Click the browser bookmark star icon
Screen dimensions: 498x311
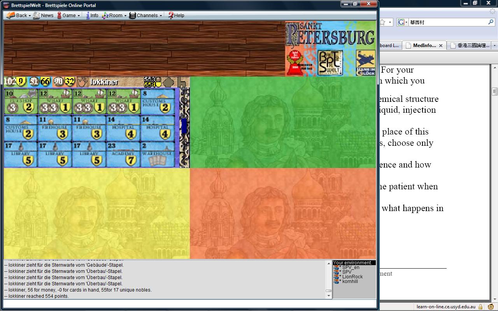382,22
